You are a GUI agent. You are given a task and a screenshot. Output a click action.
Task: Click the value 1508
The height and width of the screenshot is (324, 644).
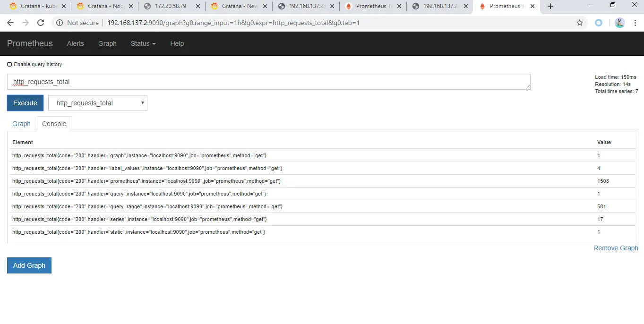603,181
